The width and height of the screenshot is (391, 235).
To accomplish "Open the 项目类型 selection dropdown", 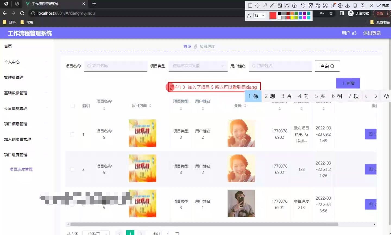I will point(198,66).
